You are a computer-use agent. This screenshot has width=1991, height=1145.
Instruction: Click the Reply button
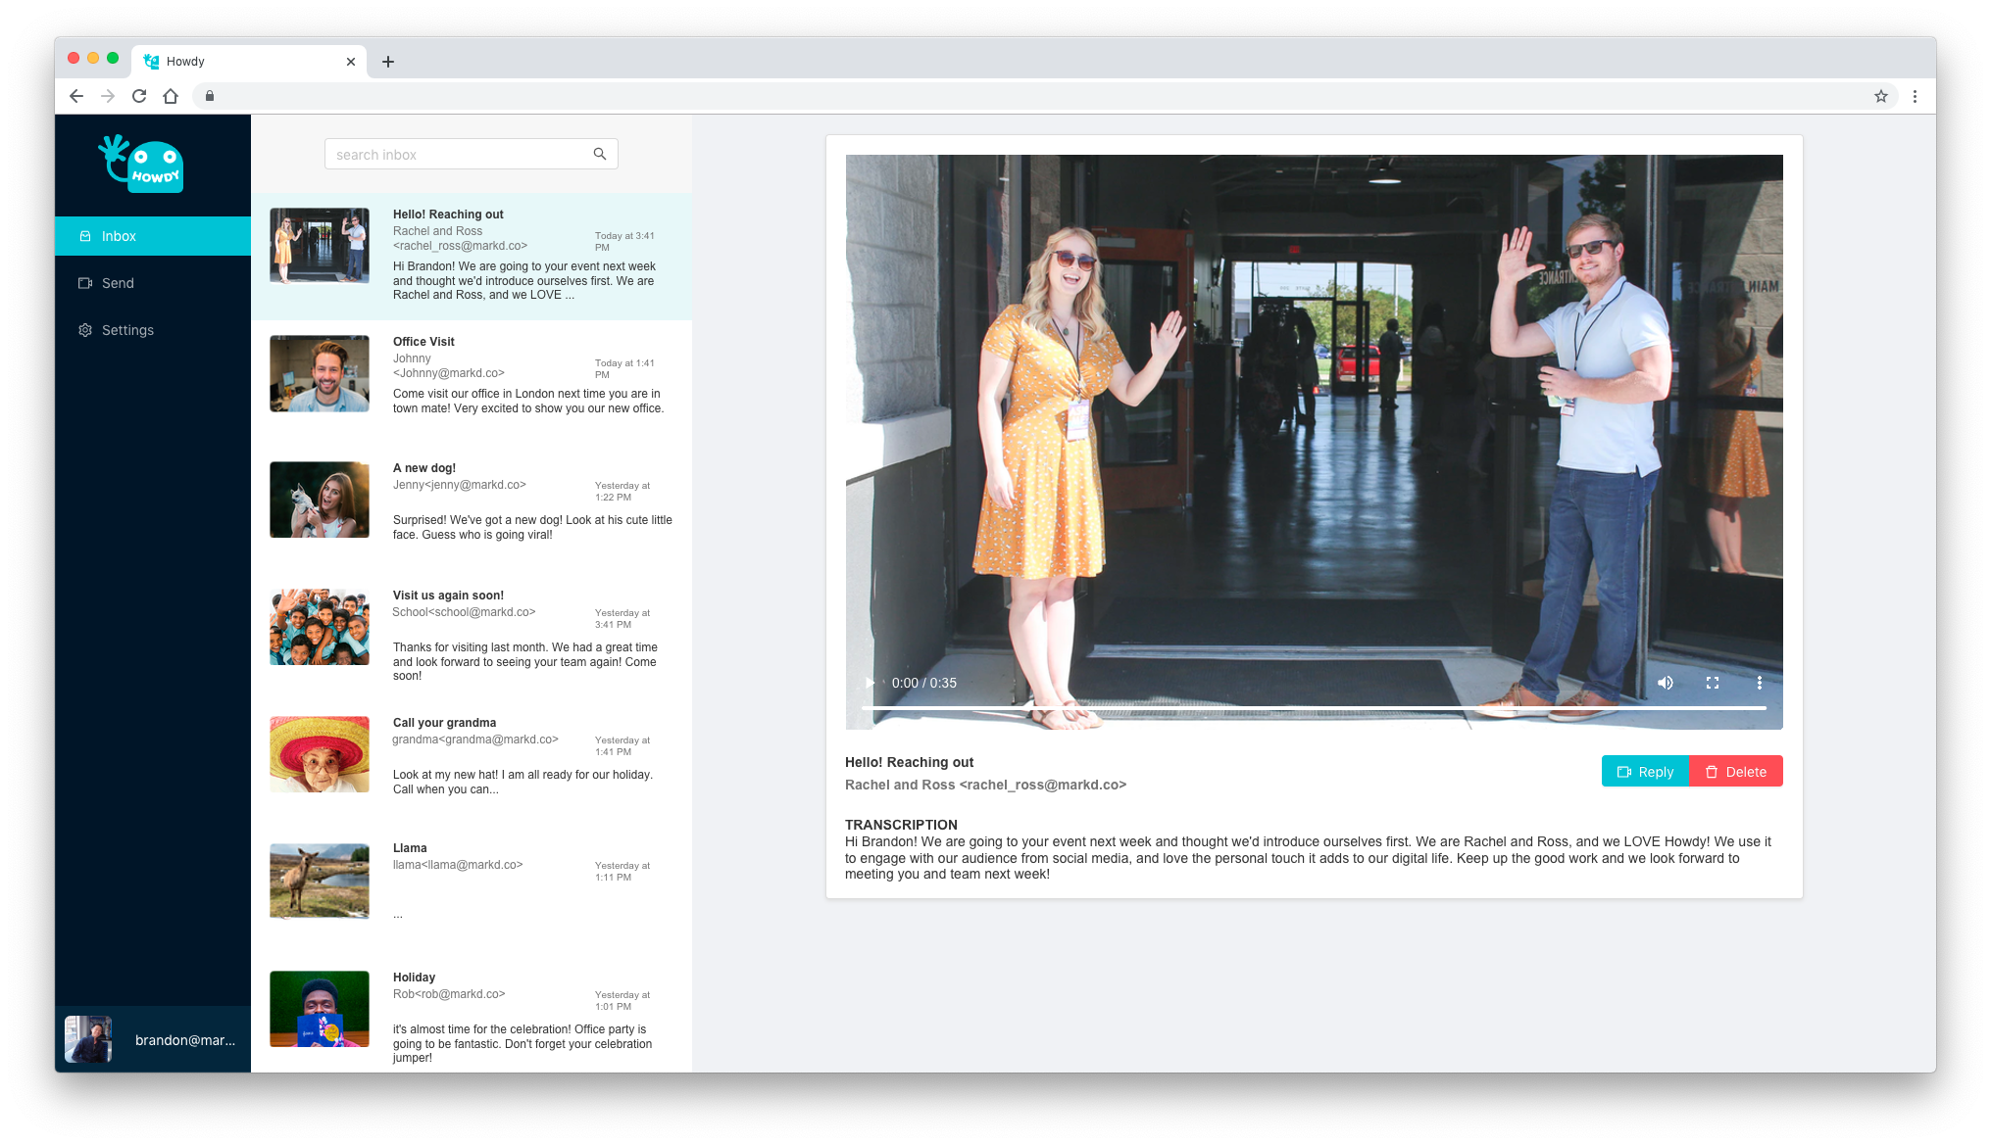click(1645, 772)
